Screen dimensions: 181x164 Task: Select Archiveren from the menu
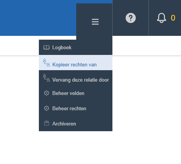75,124
